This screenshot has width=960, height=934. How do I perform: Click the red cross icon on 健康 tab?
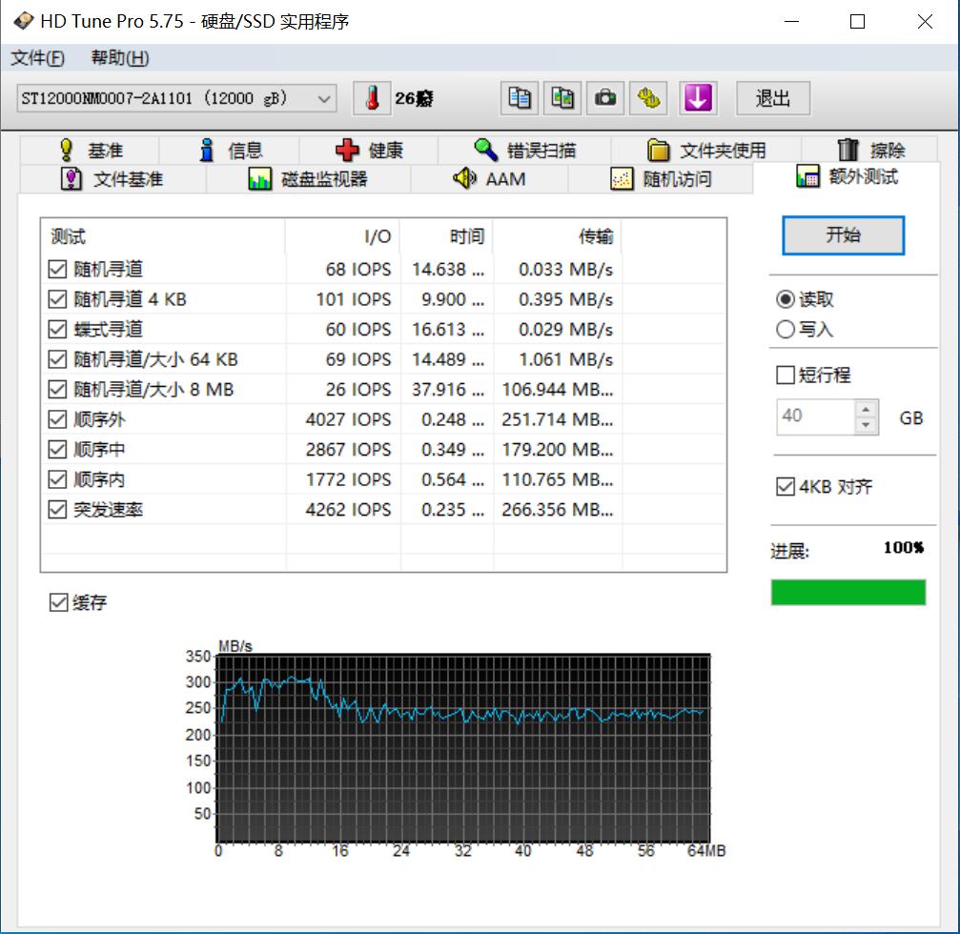[x=344, y=149]
